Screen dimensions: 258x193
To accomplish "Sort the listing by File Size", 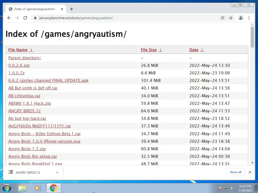I will (x=152, y=50).
